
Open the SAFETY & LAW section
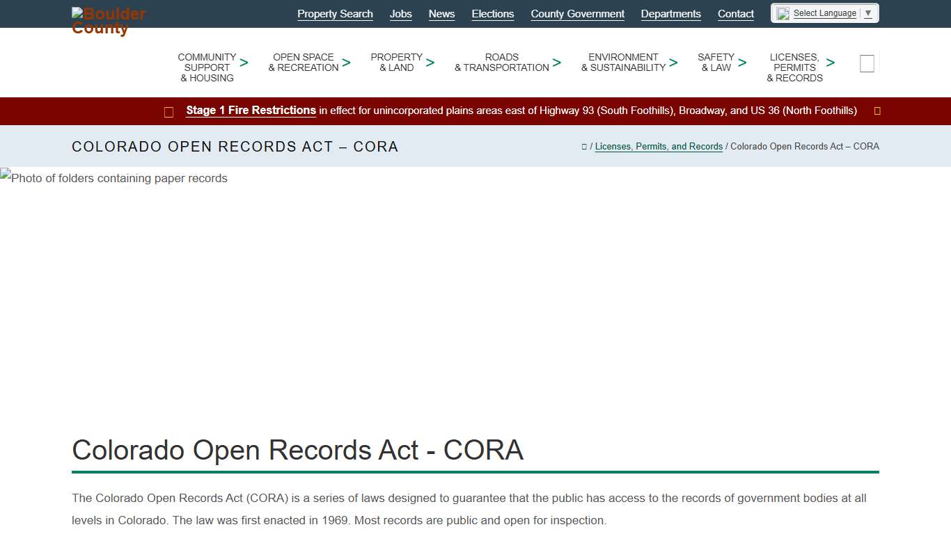click(x=716, y=63)
